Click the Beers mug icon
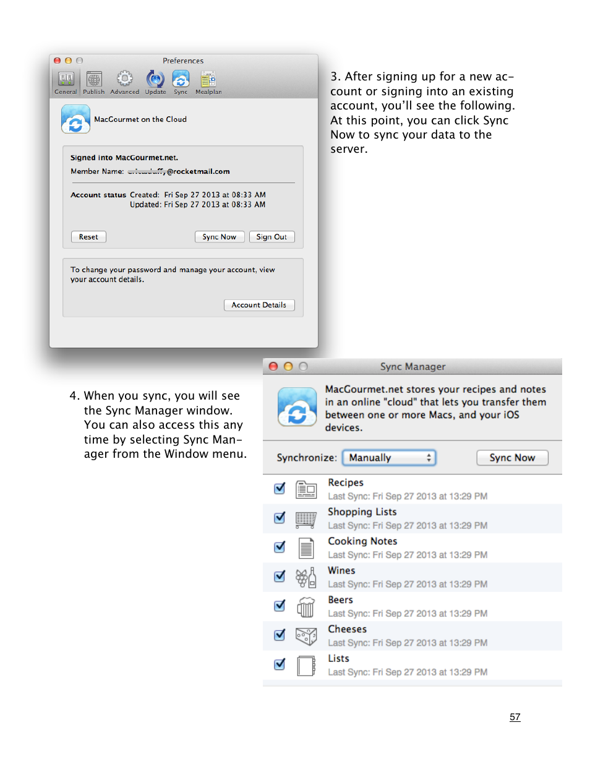Screen dimensions: 590x764 click(x=306, y=607)
